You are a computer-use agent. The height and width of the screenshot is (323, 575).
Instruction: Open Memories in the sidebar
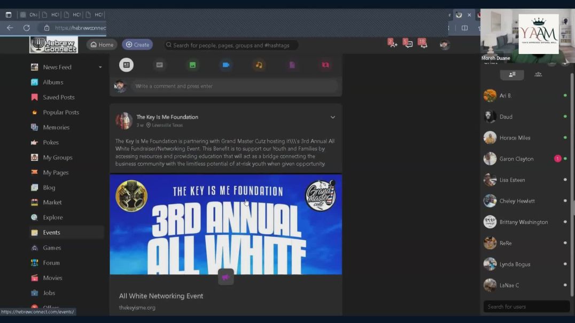[56, 127]
